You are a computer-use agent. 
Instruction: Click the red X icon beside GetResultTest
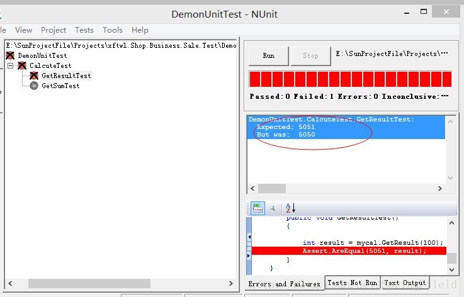pos(34,76)
